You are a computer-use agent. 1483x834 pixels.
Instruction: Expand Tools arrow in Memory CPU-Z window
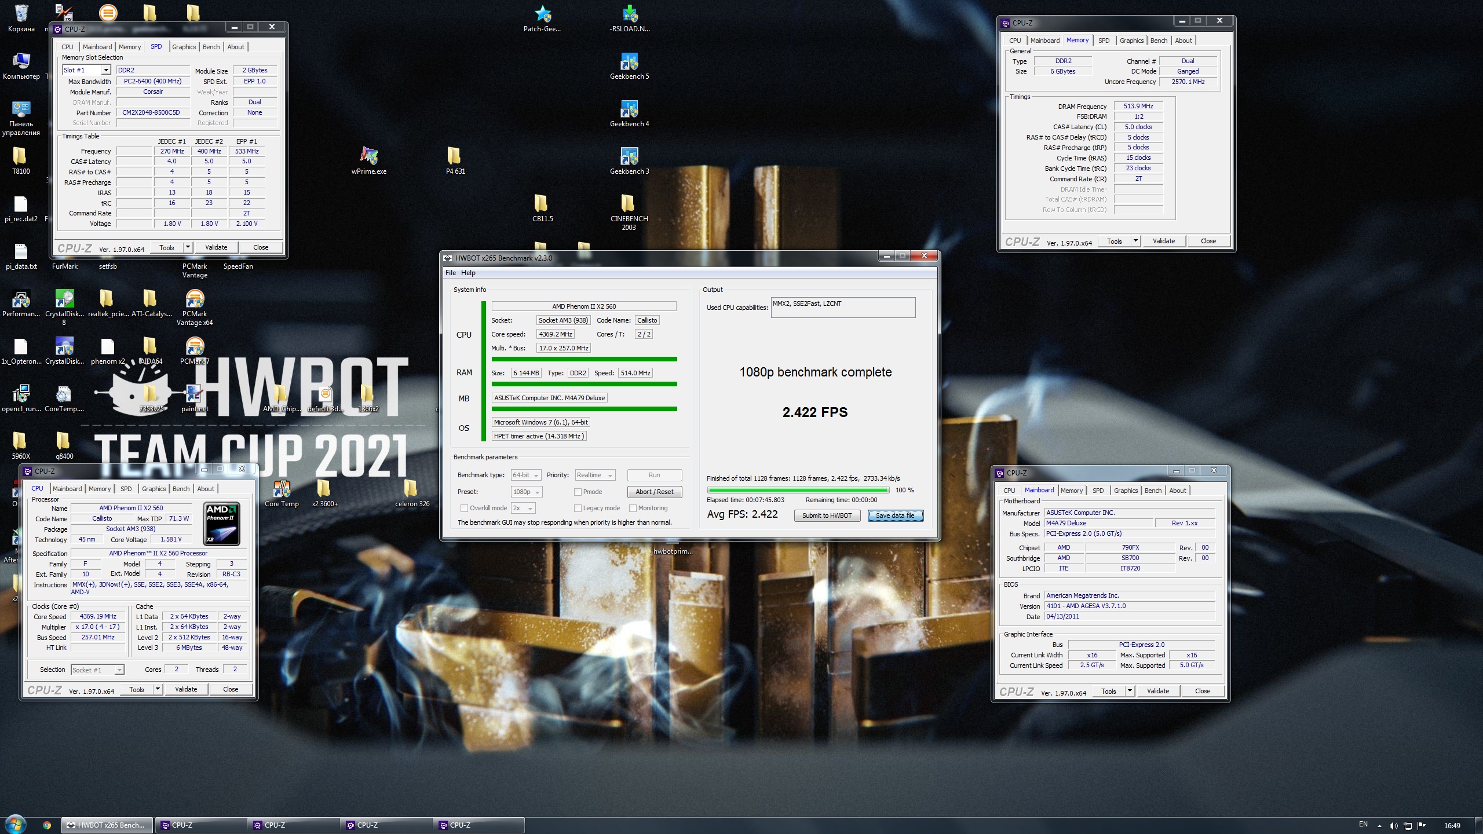coord(1135,241)
